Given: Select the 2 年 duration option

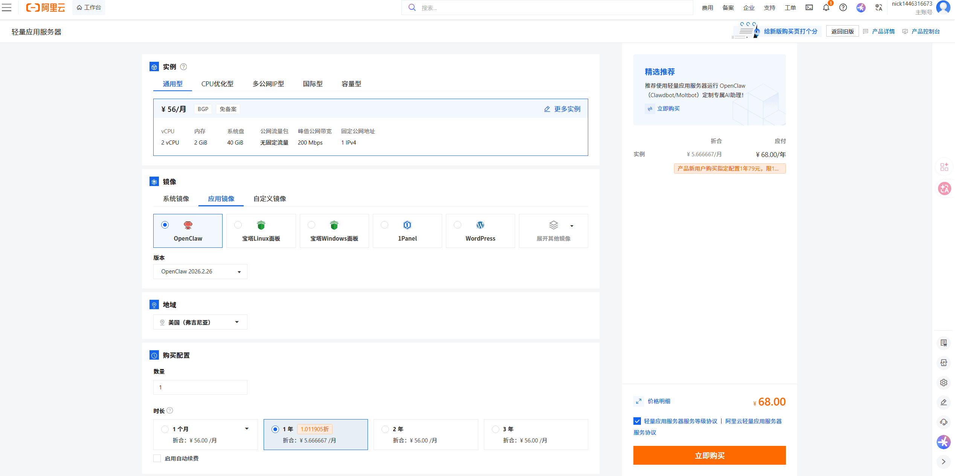Looking at the screenshot, I should pos(385,429).
